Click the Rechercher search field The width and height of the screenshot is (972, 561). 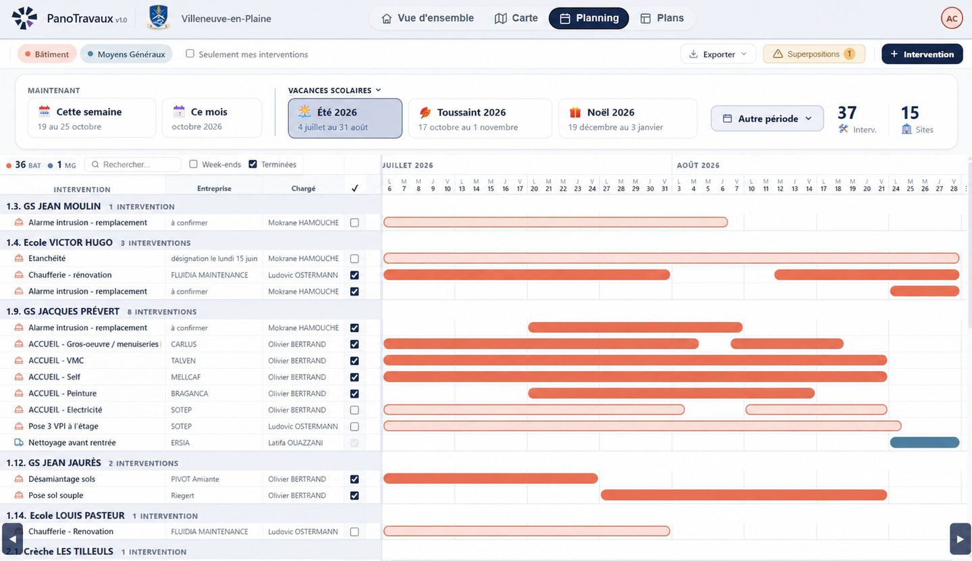point(133,164)
